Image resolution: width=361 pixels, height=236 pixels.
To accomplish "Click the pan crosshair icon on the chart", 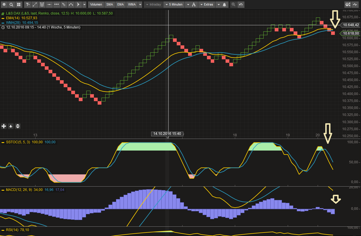I will click(x=3, y=126).
